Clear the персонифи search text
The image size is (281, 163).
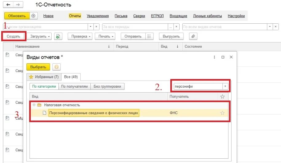click(x=225, y=86)
